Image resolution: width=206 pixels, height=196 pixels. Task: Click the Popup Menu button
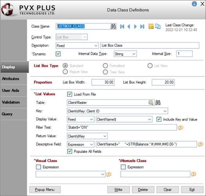click(x=45, y=190)
